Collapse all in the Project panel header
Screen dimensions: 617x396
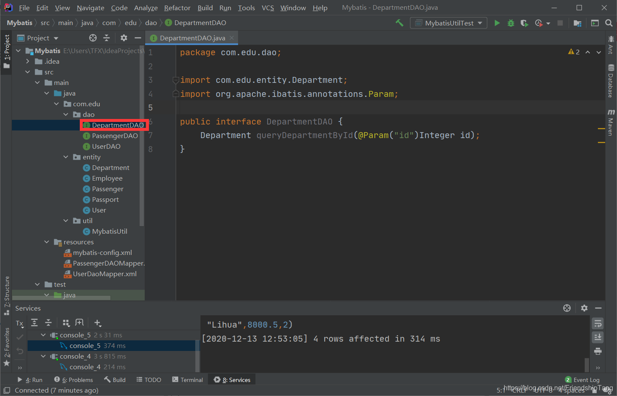pyautogui.click(x=107, y=38)
